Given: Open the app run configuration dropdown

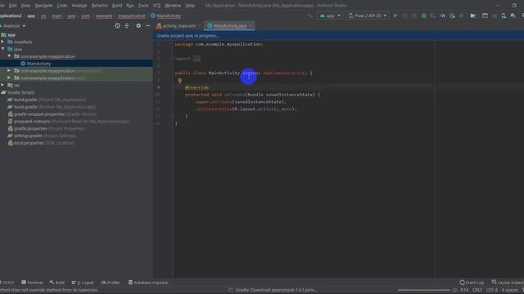Looking at the screenshot, I should pyautogui.click(x=330, y=16).
